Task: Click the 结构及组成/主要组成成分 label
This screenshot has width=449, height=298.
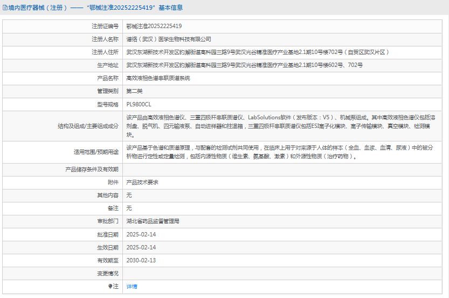Action: 88,126
